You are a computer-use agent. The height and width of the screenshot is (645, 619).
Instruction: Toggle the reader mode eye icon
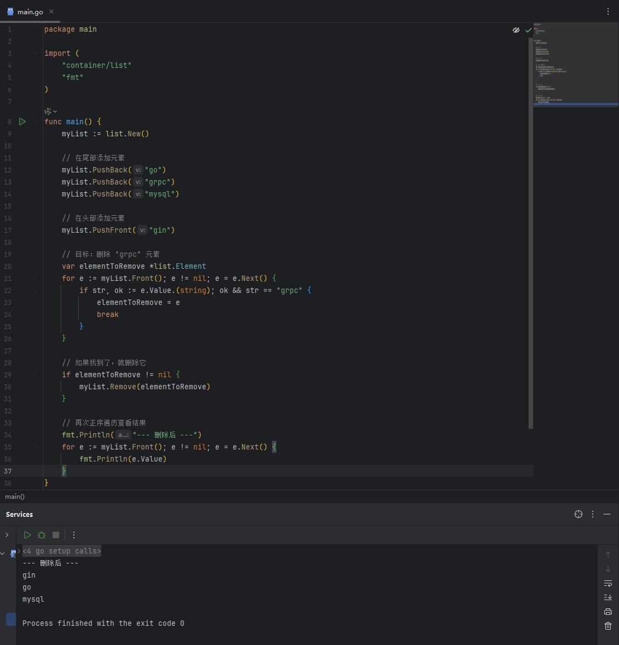click(516, 30)
